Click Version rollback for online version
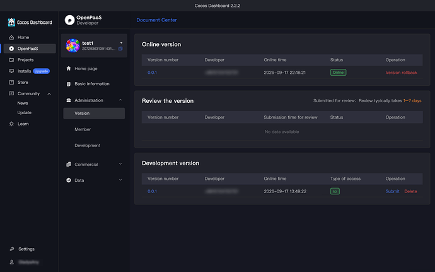435x272 pixels. (401, 73)
